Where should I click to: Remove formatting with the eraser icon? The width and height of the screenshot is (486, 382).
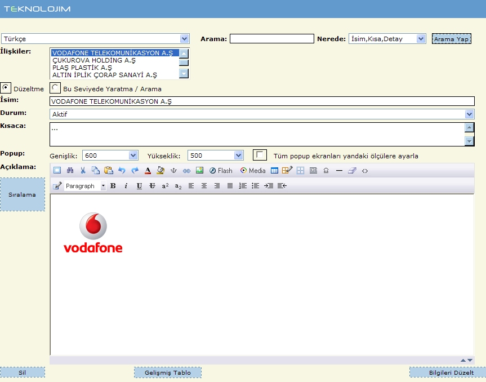tap(352, 170)
